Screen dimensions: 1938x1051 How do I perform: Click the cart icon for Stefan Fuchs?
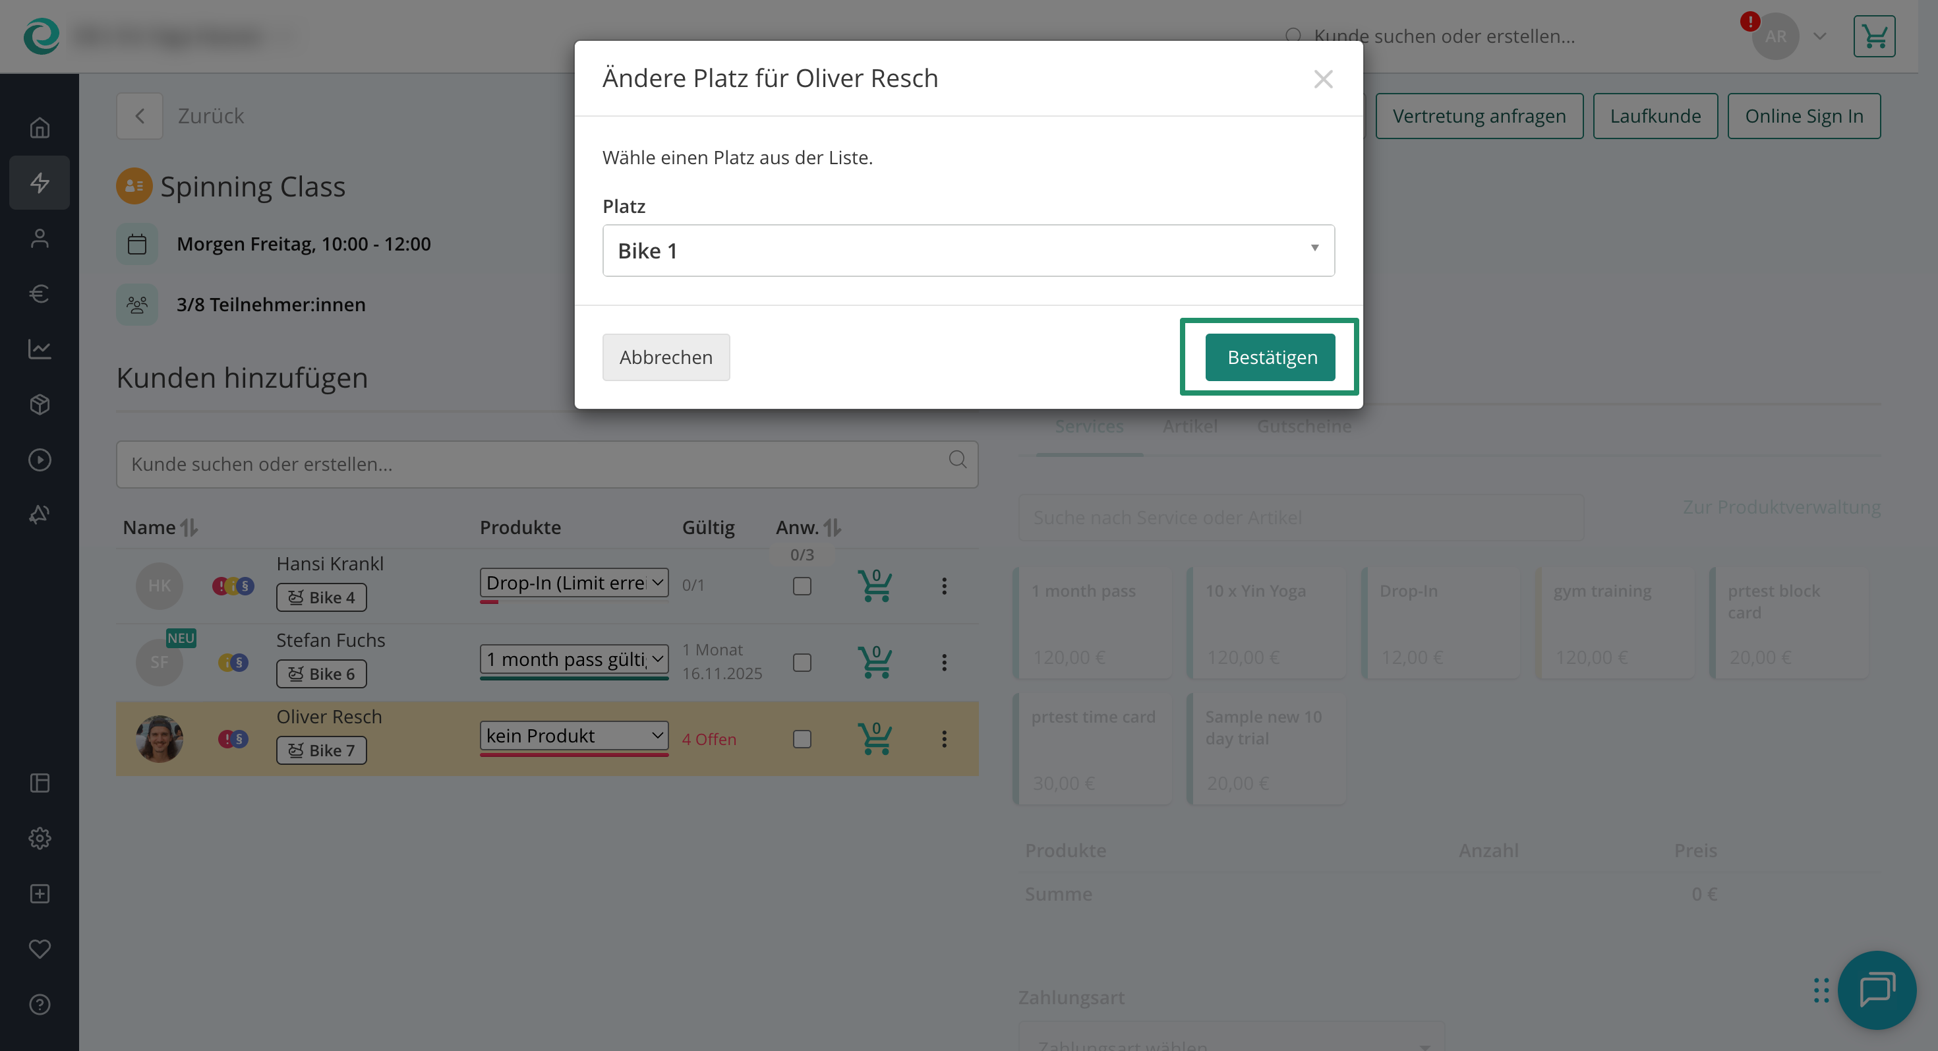[x=874, y=662]
